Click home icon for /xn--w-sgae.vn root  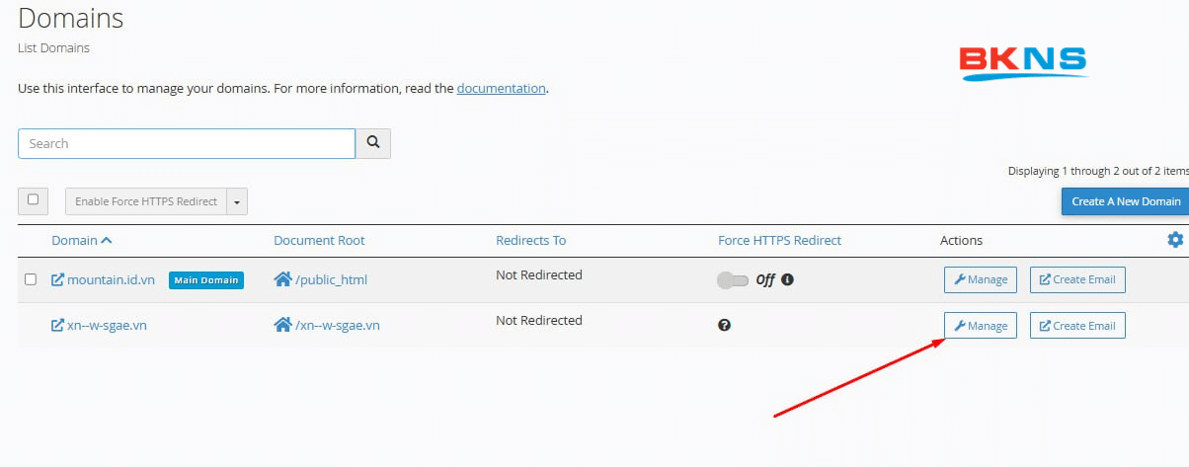point(282,325)
